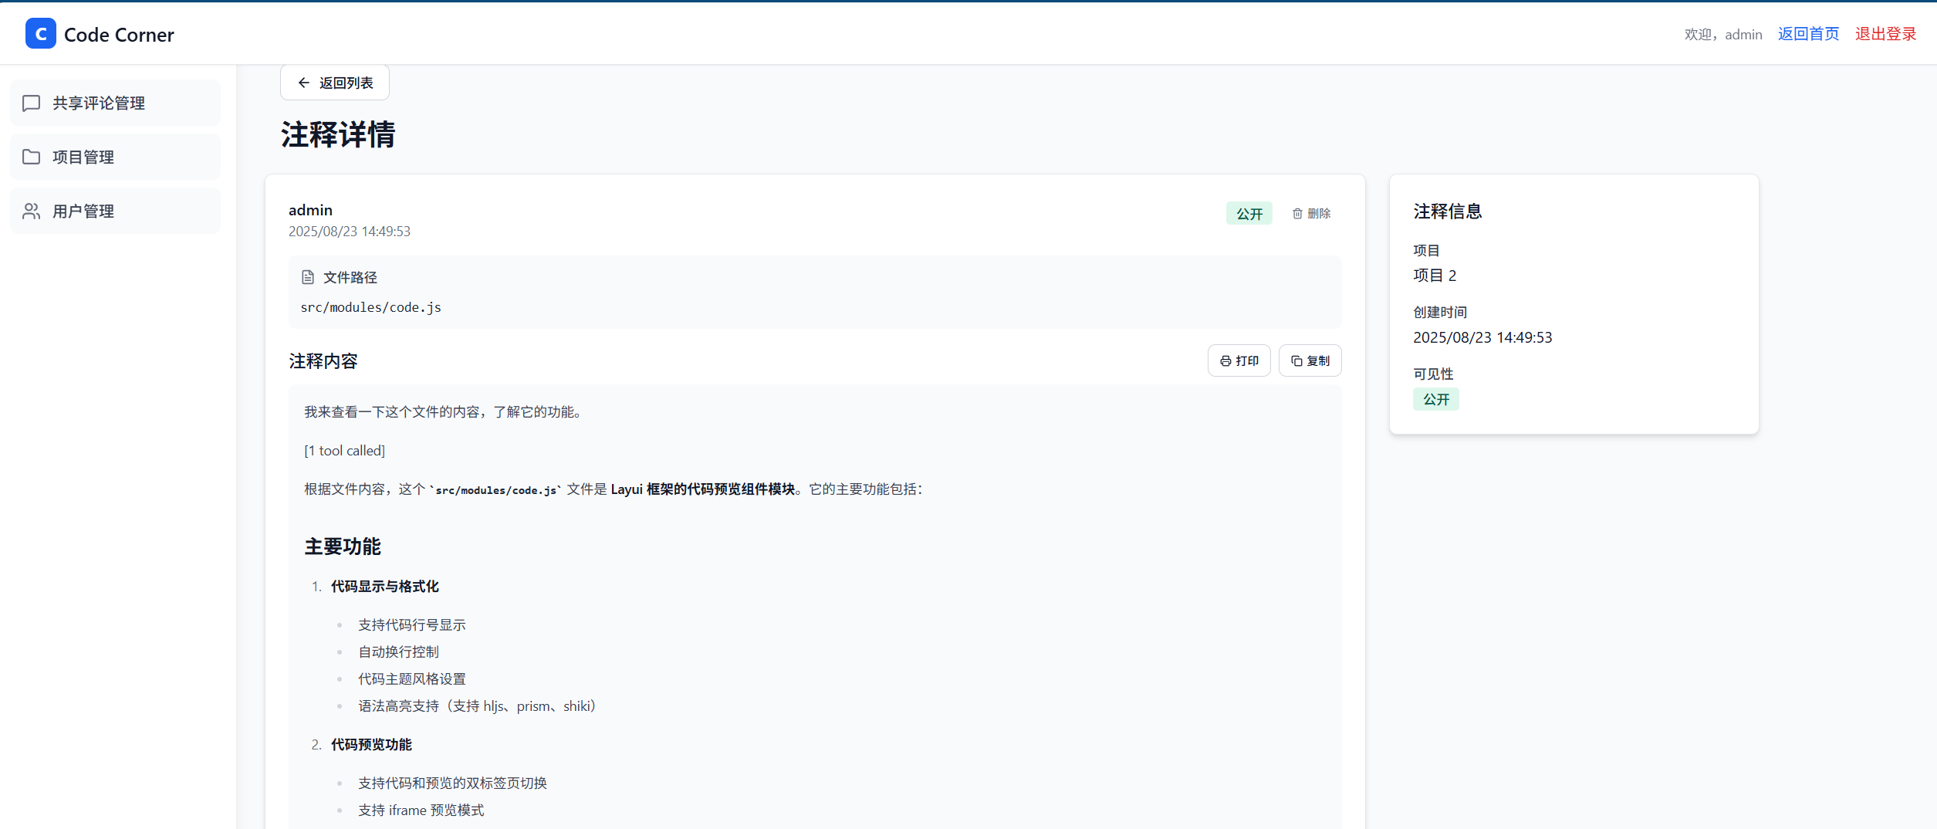Viewport: 1937px width, 829px height.
Task: Log out via 退出登录 link
Action: (x=1885, y=34)
